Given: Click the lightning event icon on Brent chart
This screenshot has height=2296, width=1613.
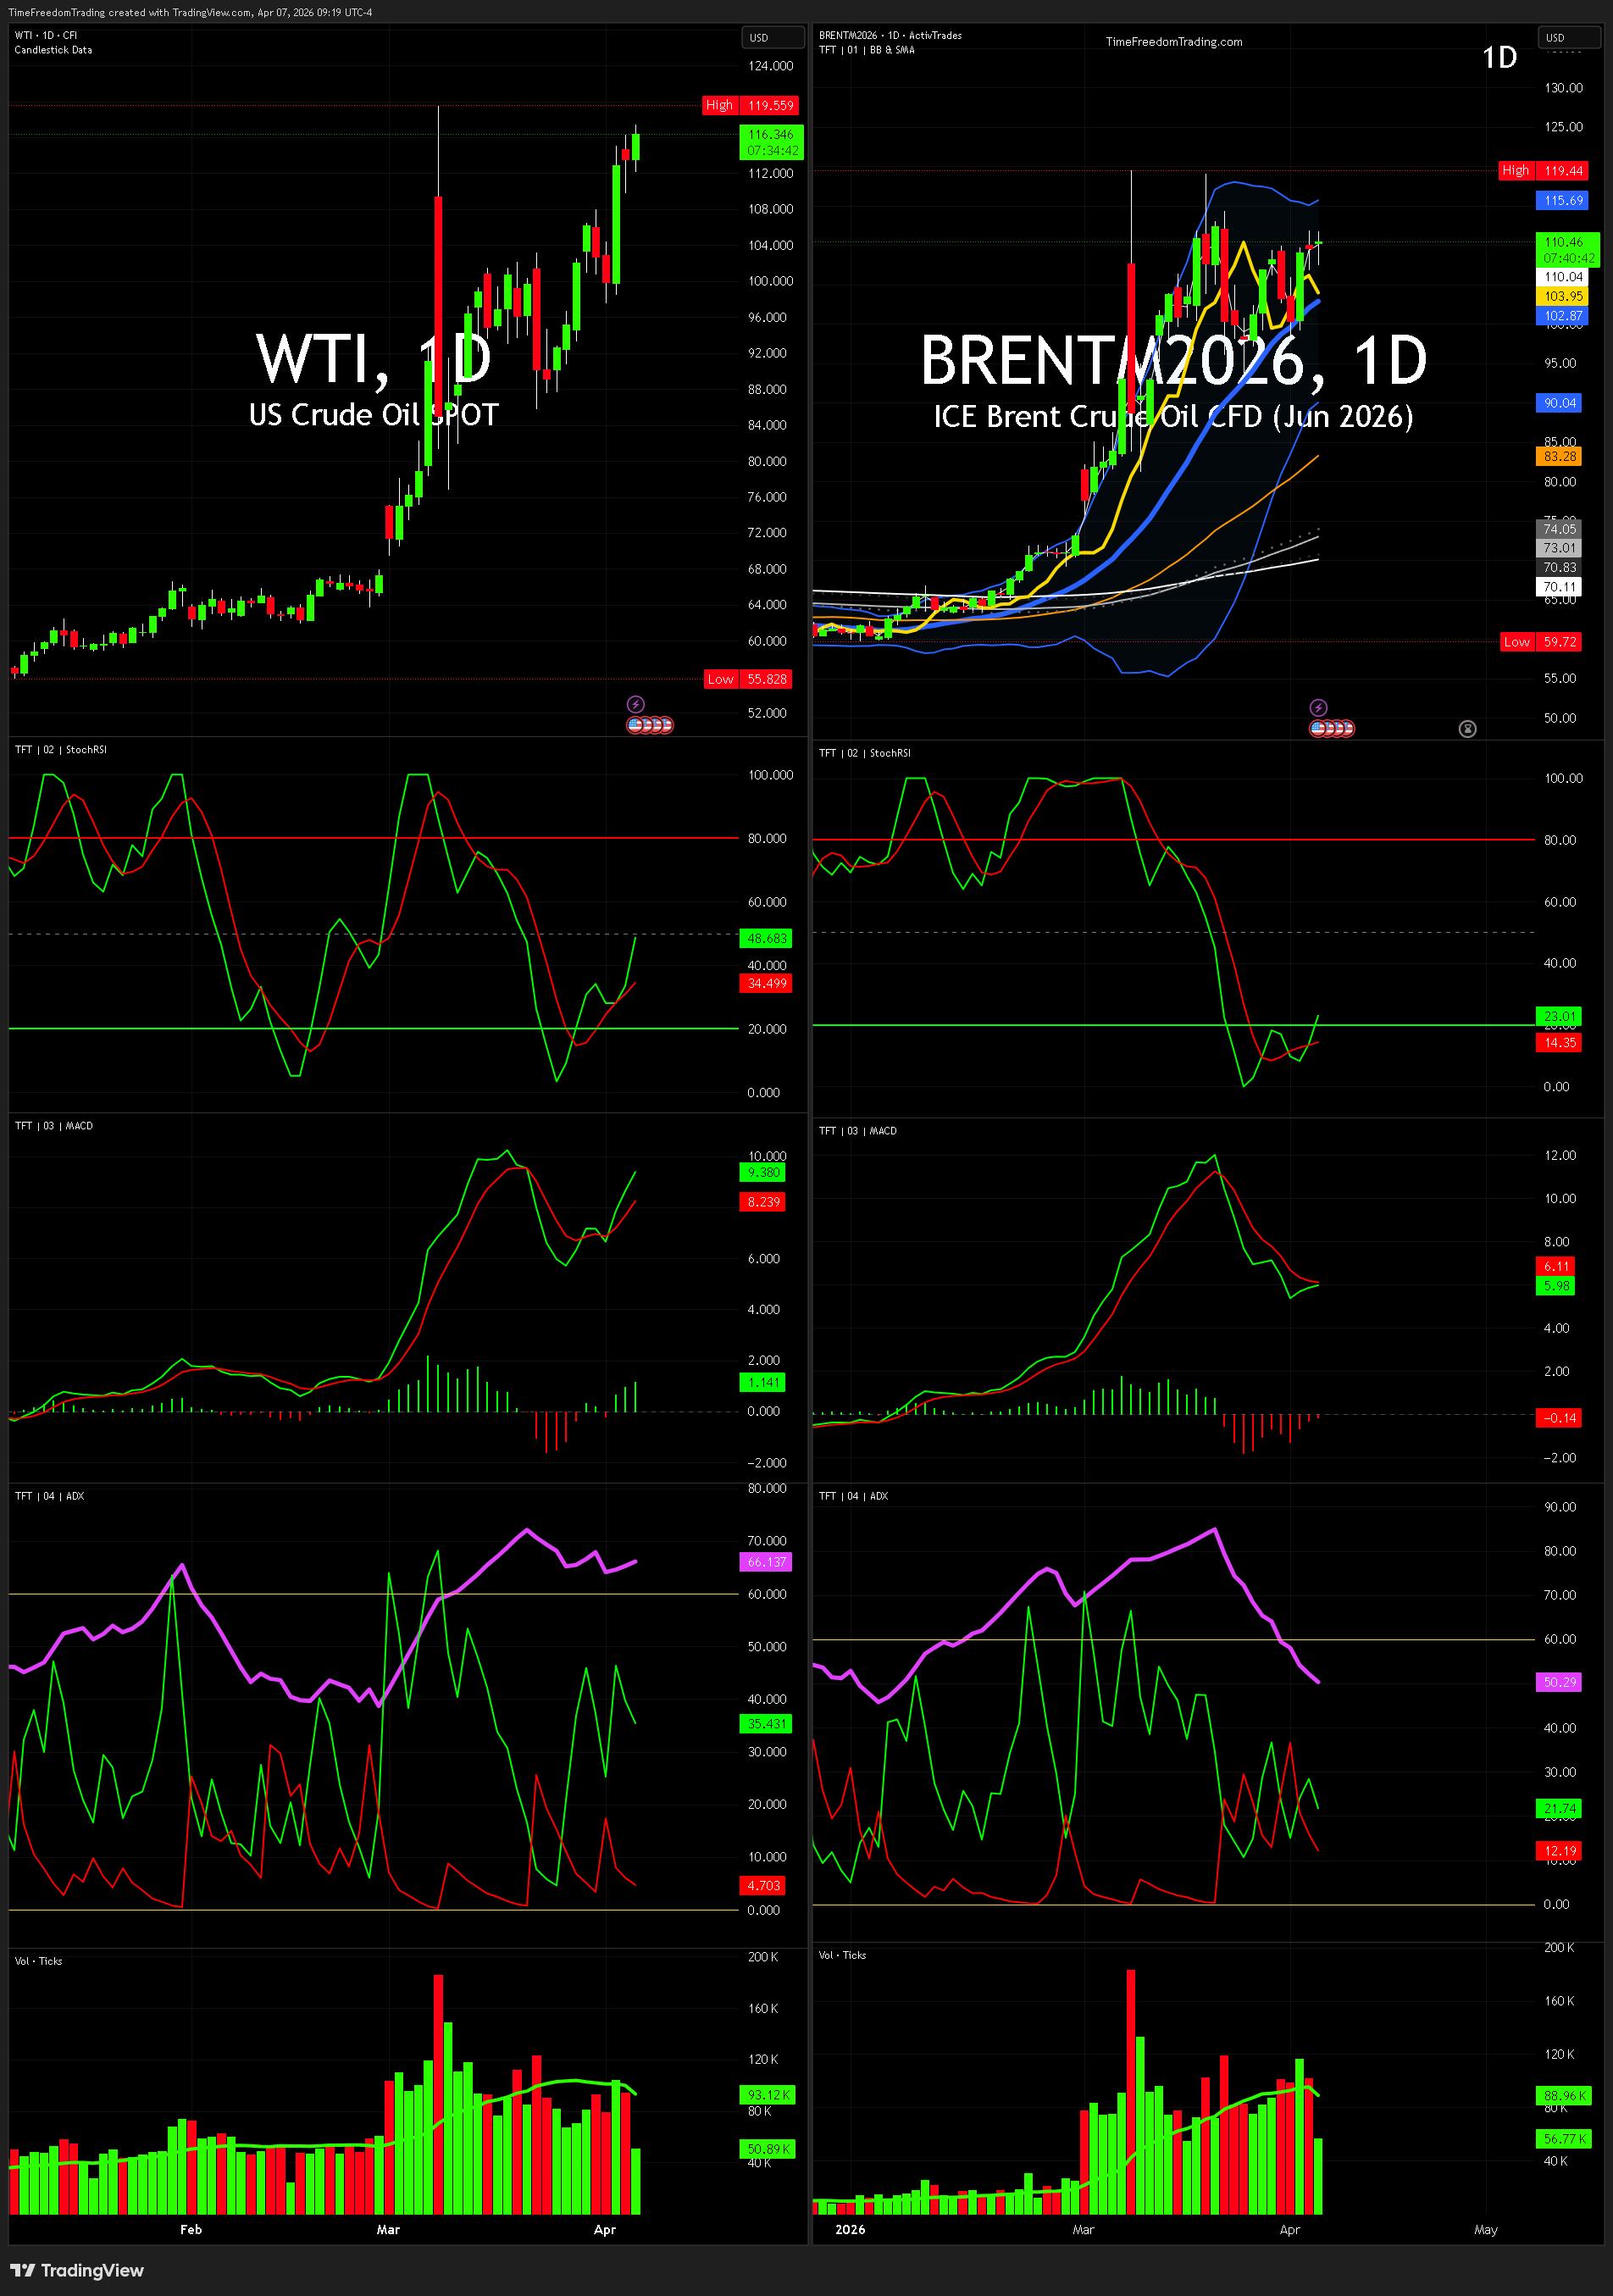Looking at the screenshot, I should coord(1318,708).
